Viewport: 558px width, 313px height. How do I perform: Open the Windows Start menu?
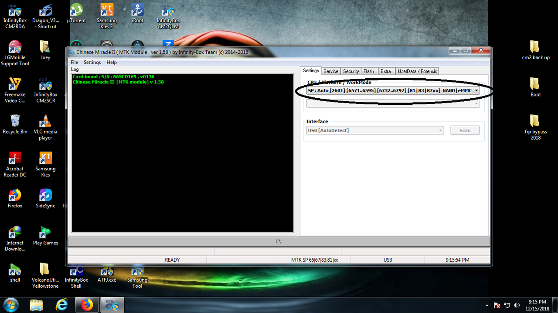10,305
